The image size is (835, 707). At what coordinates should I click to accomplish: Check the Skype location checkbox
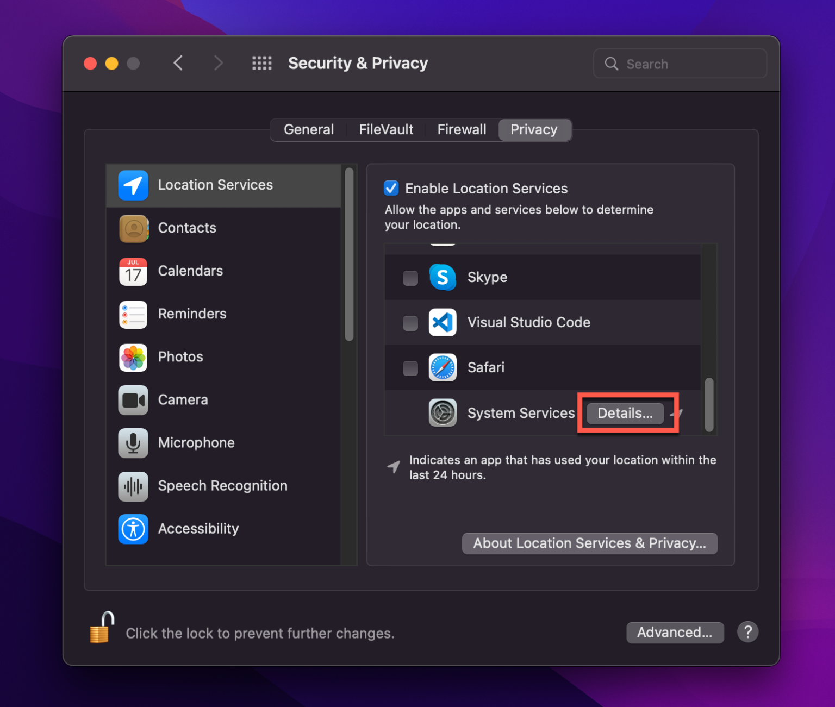[410, 278]
